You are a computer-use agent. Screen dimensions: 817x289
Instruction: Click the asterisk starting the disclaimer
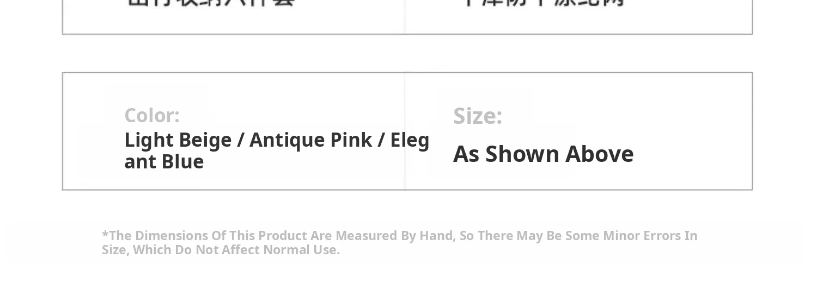(x=105, y=235)
